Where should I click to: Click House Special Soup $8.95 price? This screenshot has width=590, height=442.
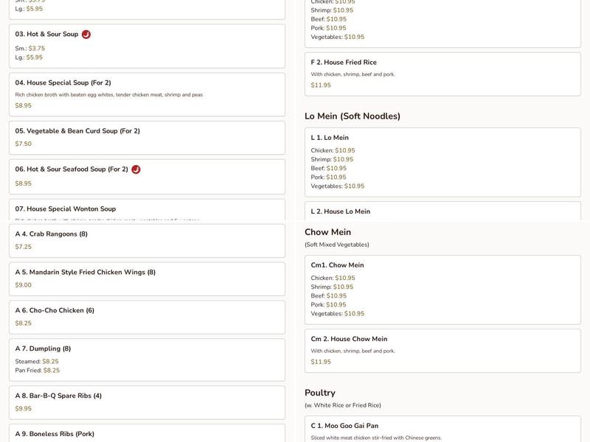(24, 105)
